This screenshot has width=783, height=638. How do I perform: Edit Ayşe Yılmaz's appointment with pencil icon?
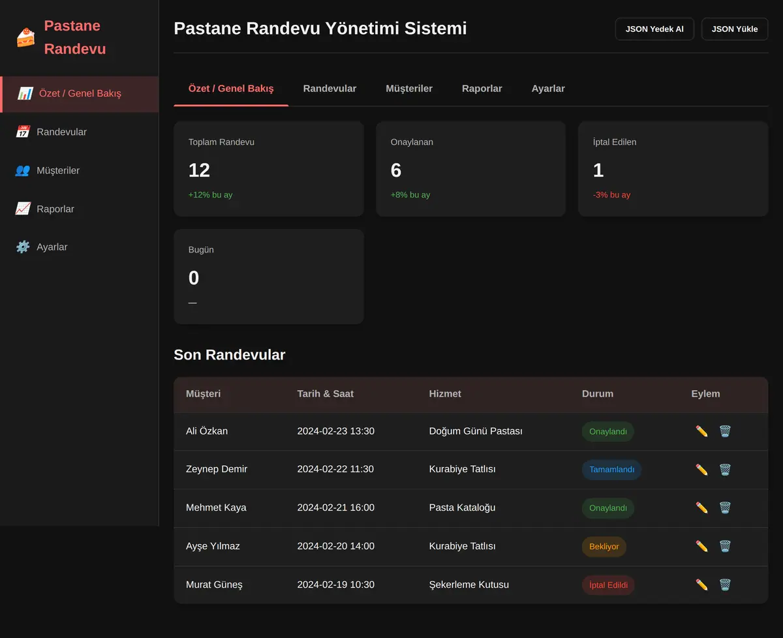702,546
